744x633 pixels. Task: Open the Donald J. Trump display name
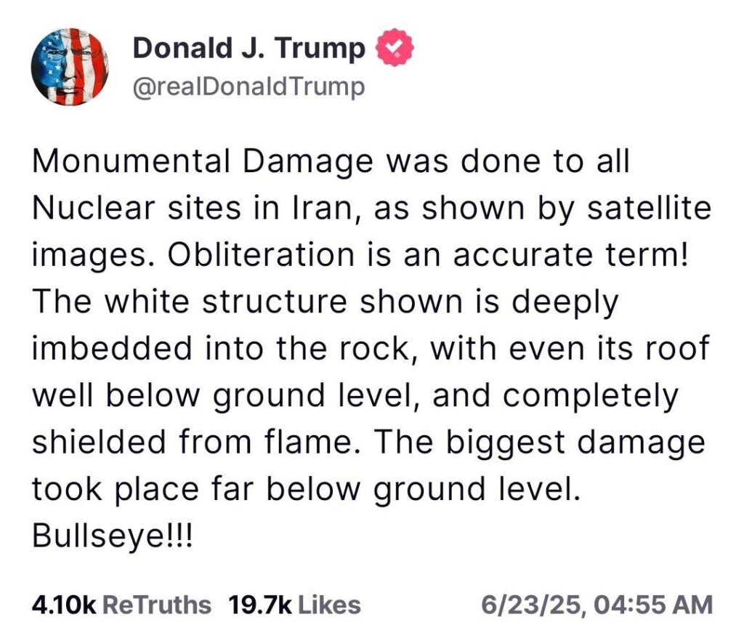click(x=249, y=48)
